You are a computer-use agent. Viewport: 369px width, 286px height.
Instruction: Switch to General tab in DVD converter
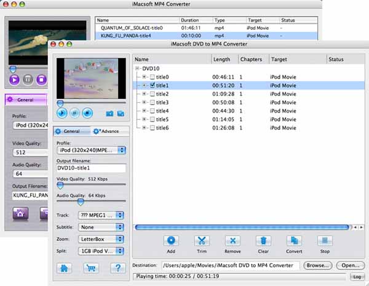72,132
